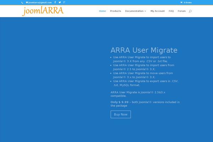
Task: Open the Twitter social icon
Action: tap(59, 2)
